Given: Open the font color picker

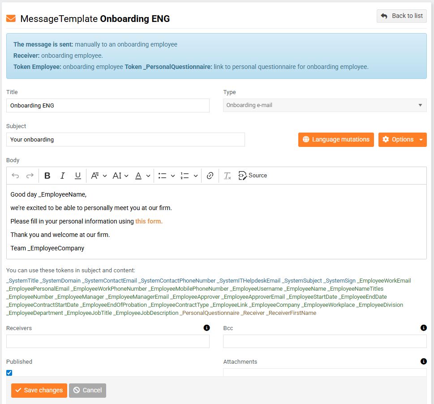Looking at the screenshot, I should (142, 176).
